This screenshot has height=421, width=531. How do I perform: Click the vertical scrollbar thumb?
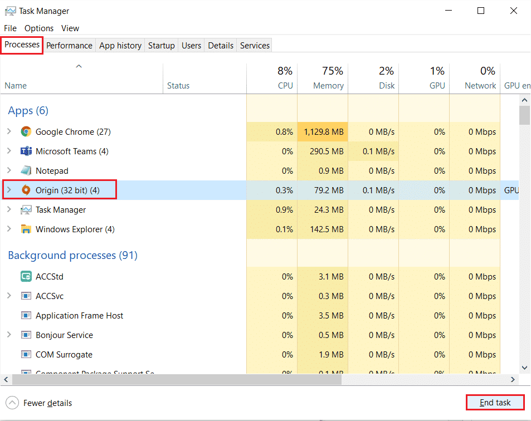tap(524, 115)
